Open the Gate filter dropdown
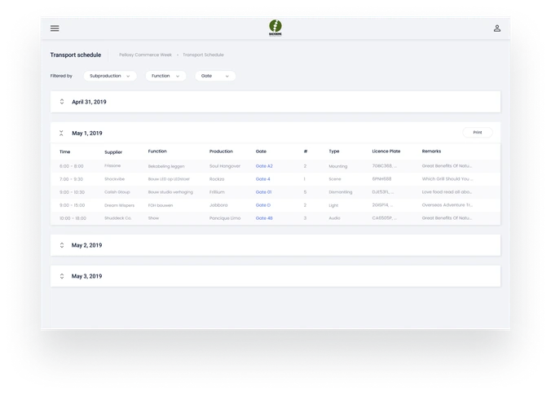The width and height of the screenshot is (551, 395). pyautogui.click(x=215, y=76)
